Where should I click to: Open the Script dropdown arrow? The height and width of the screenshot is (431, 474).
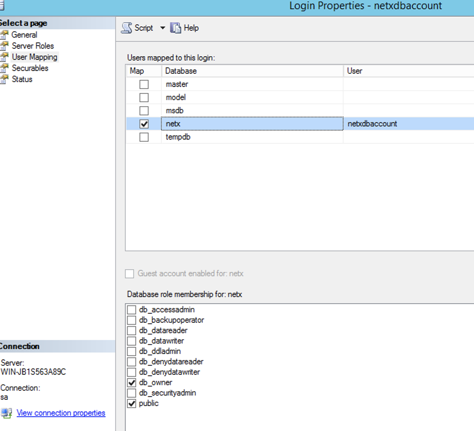[x=162, y=28]
